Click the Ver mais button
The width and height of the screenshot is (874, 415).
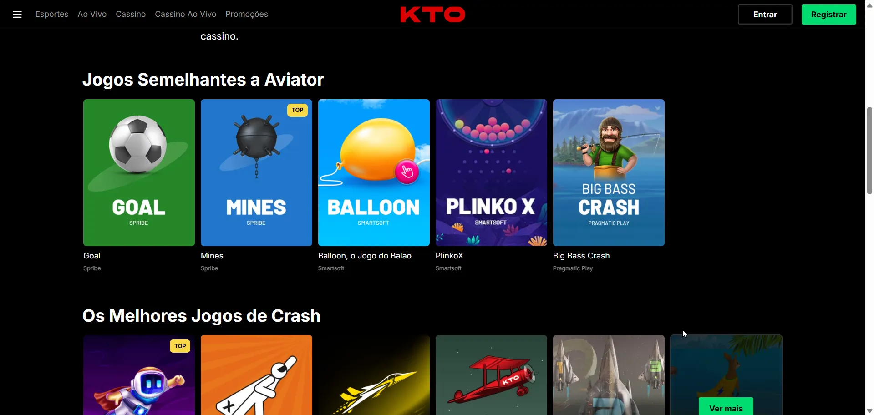(x=726, y=407)
